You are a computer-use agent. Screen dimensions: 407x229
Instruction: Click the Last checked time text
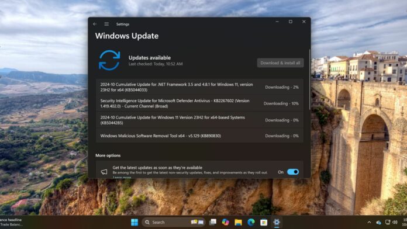coord(156,64)
